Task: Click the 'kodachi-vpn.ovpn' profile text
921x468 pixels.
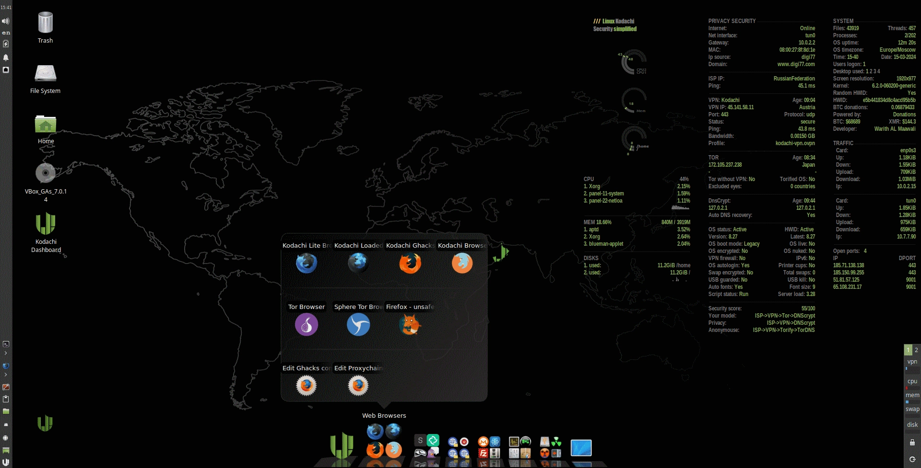Action: point(795,143)
